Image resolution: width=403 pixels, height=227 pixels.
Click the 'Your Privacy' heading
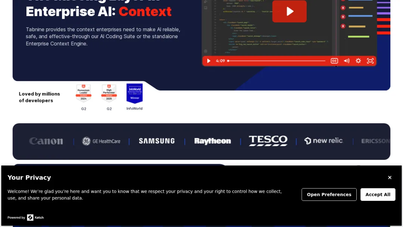[x=29, y=178]
